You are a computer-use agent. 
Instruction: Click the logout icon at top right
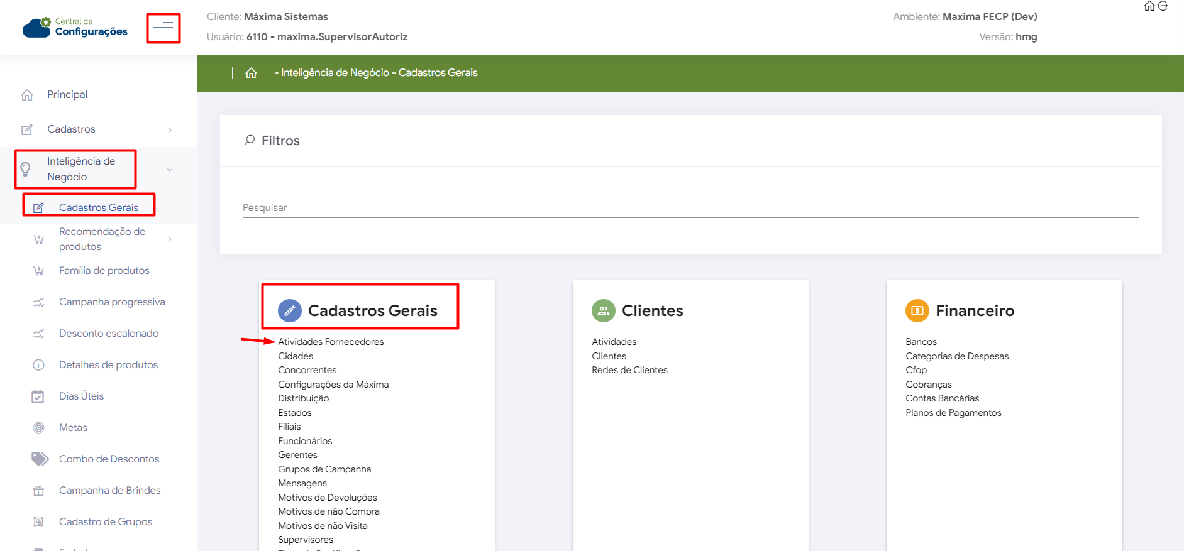[x=1163, y=6]
